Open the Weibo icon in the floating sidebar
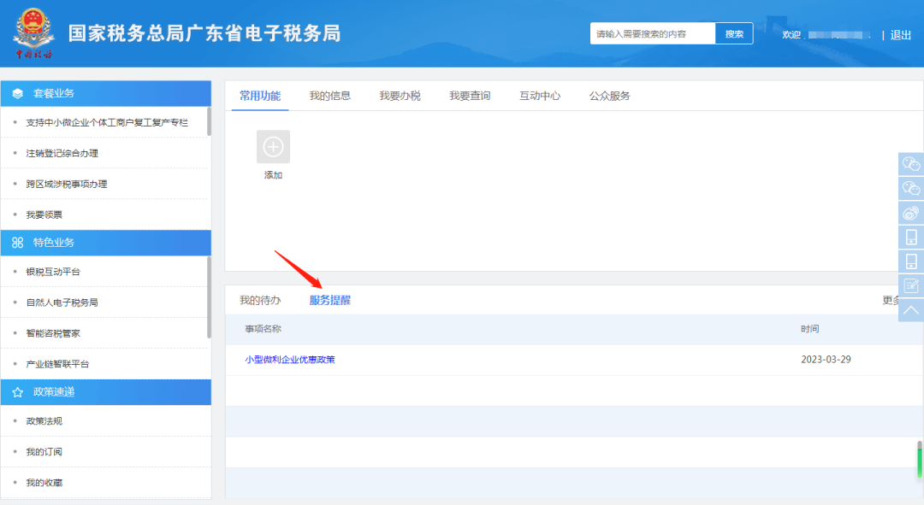 [911, 213]
